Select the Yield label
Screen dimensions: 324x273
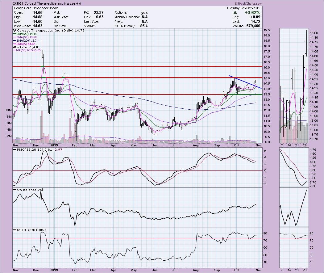[119, 22]
